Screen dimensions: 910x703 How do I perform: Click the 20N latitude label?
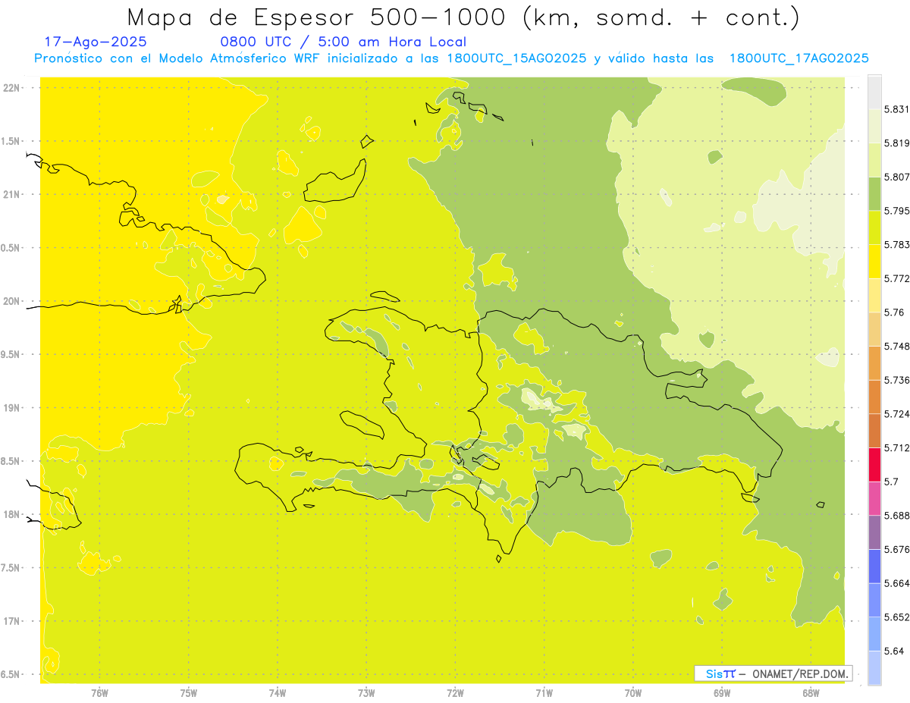click(11, 301)
